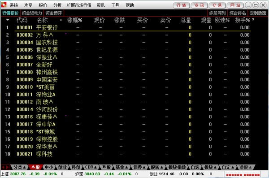The image size is (269, 178).
Task: Click the 交易 button in title bar
Action: point(217,5)
